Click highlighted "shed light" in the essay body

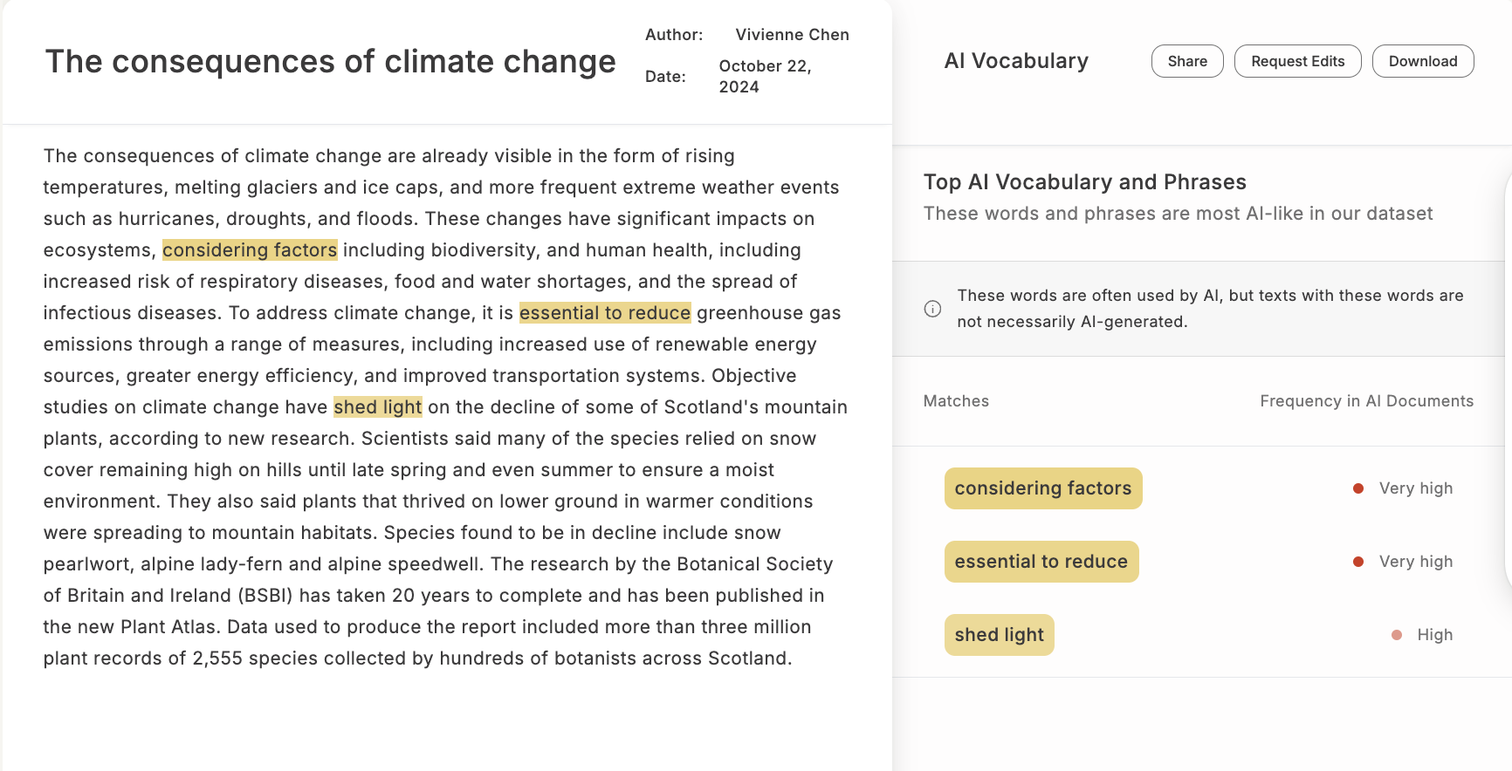point(378,407)
